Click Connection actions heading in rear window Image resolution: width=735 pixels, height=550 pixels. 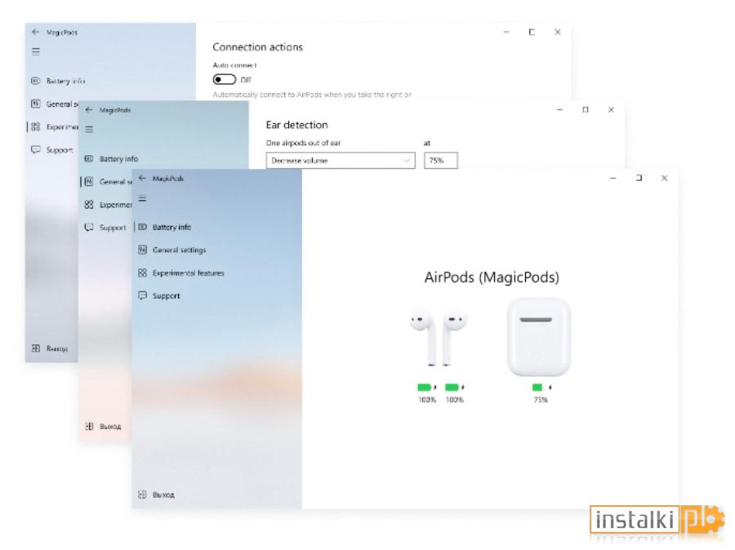click(x=257, y=47)
